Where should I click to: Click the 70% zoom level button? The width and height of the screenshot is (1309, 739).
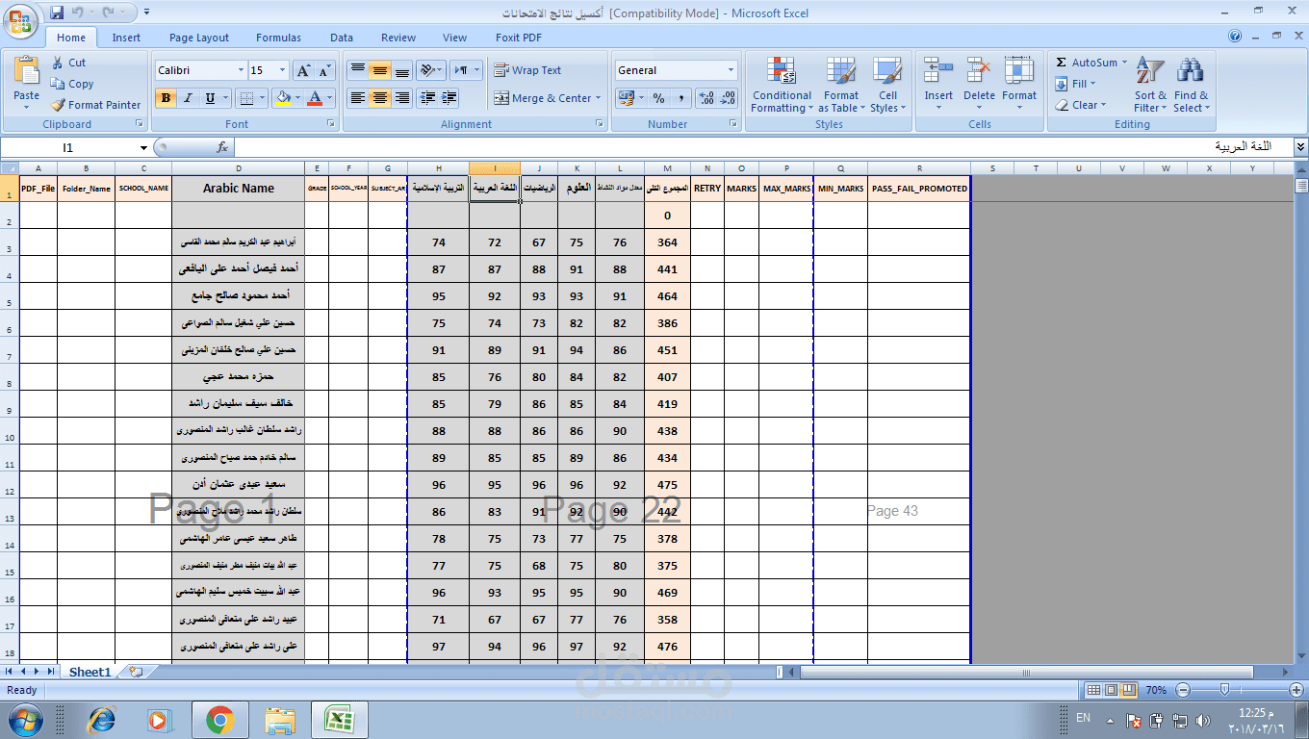[x=1156, y=690]
